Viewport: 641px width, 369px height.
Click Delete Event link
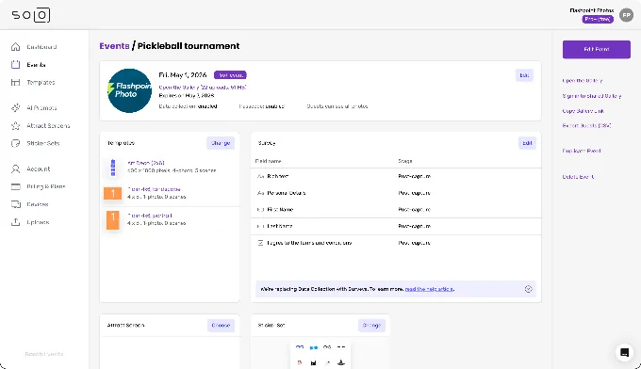578,177
